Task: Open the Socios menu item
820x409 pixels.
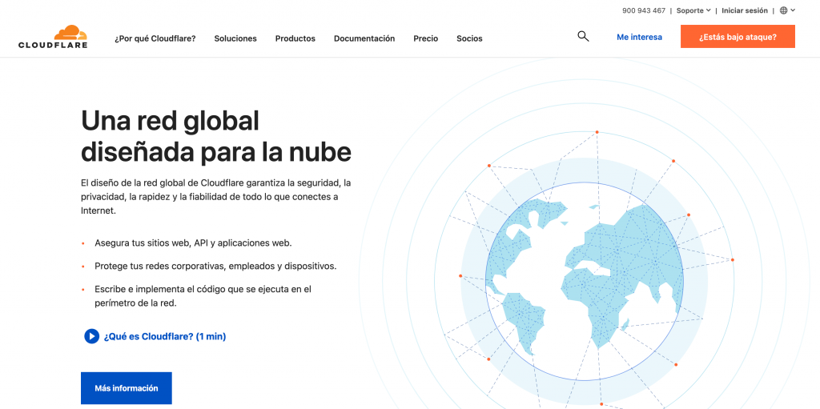Action: click(469, 38)
